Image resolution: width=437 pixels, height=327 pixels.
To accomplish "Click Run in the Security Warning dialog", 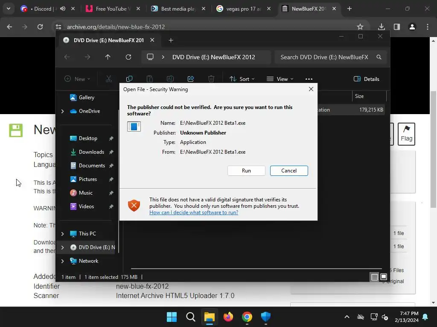I will point(246,171).
